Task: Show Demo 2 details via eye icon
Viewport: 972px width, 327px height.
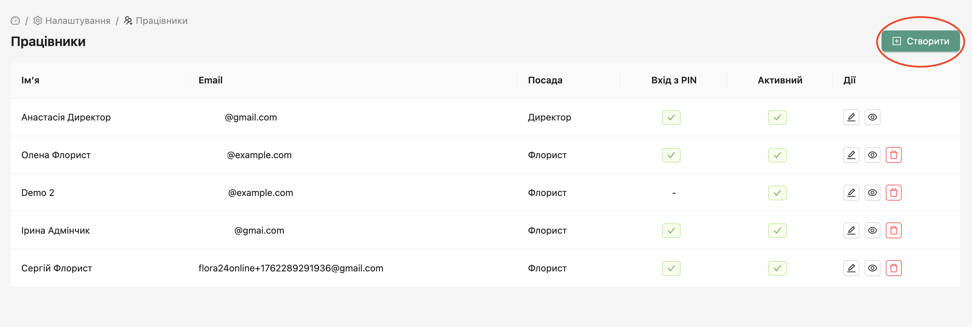Action: (872, 193)
